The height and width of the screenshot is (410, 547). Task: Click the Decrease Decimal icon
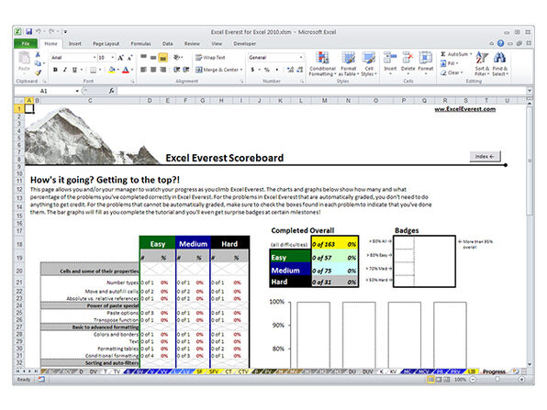pos(300,70)
